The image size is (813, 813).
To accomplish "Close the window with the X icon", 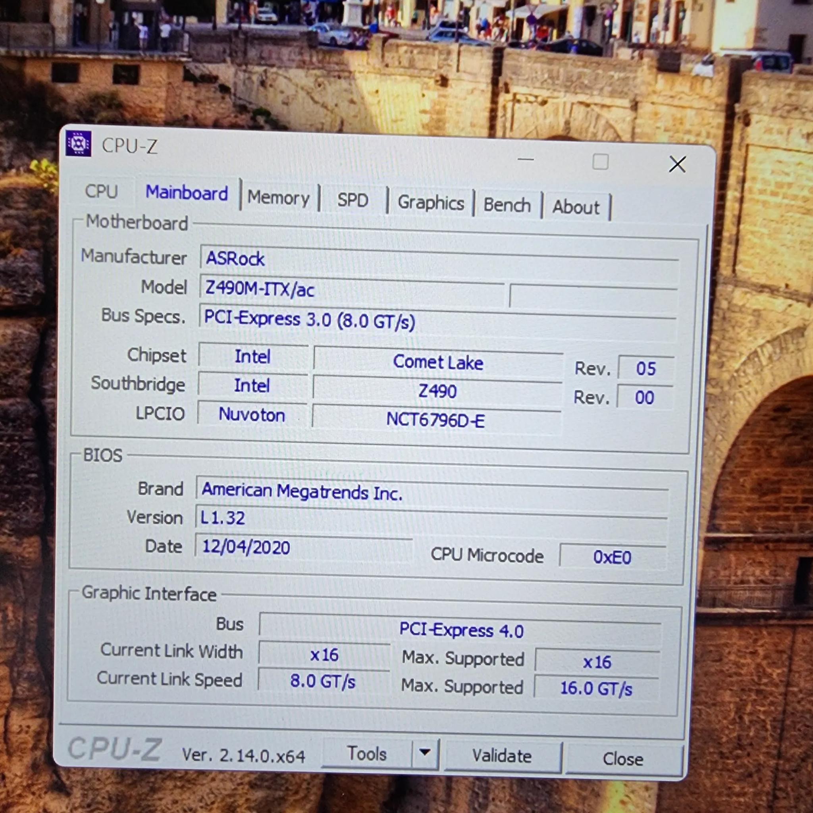I will pyautogui.click(x=677, y=164).
